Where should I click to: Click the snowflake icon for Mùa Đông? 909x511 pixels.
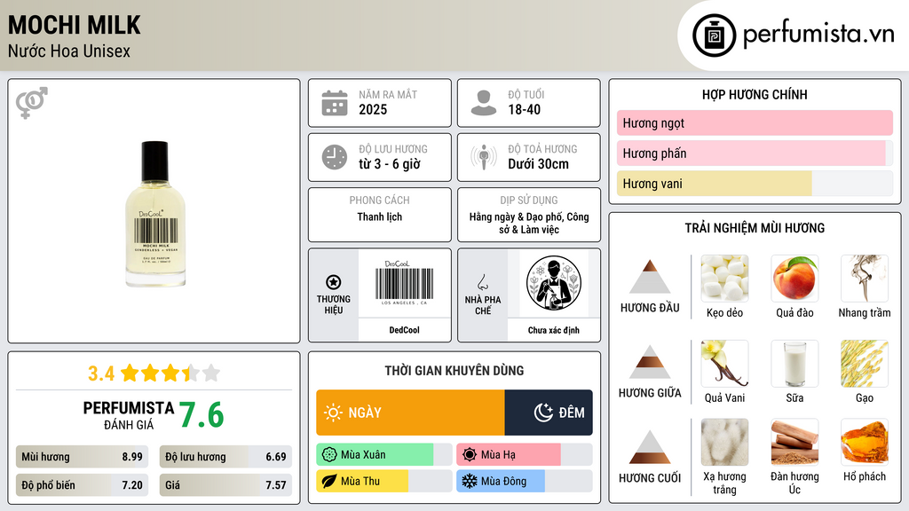470,482
